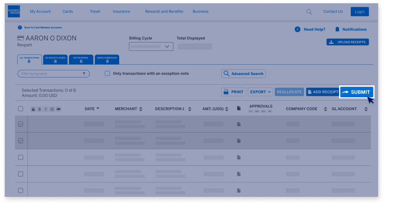Image resolution: width=394 pixels, height=203 pixels.
Task: Toggle the select-all transactions checkbox
Action: [x=21, y=109]
